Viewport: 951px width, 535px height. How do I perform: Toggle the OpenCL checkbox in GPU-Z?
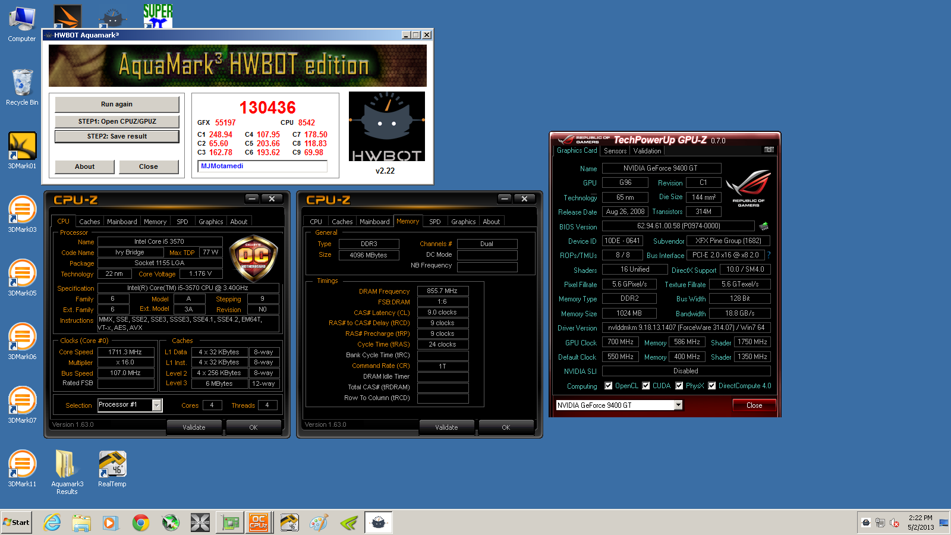(x=608, y=386)
